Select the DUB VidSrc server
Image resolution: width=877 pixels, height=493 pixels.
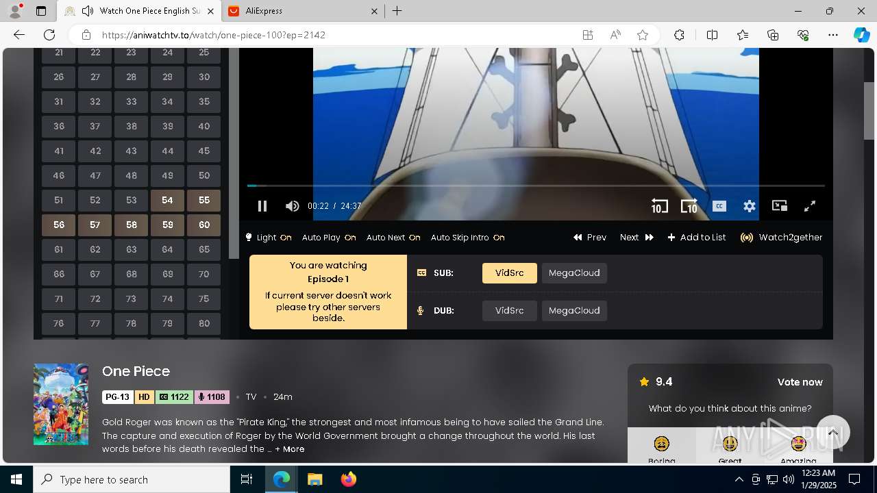coord(509,311)
